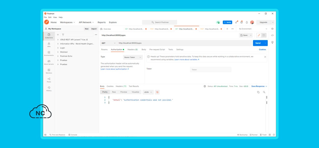
Task: Open the request info lightbulb icon
Action: pos(272,42)
